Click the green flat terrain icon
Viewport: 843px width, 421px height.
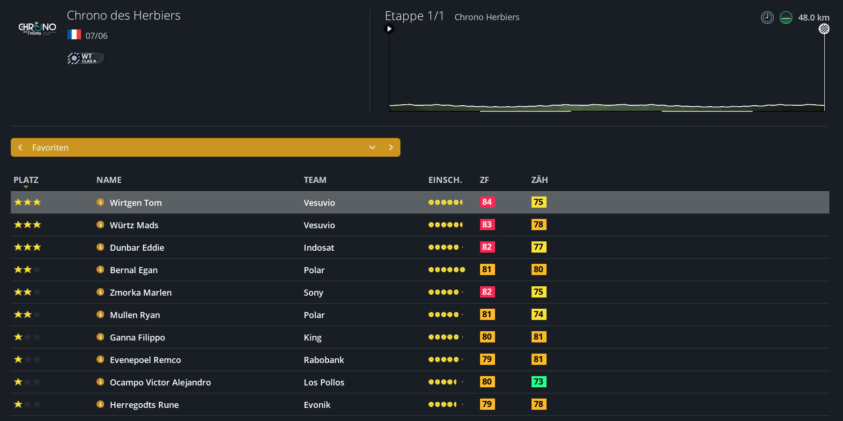click(786, 18)
